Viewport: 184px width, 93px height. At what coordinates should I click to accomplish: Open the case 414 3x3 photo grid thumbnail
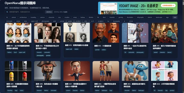tap(48, 33)
